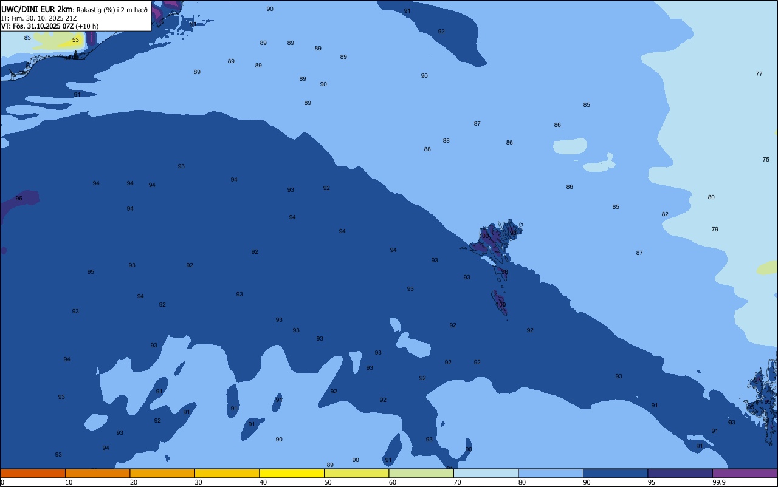The height and width of the screenshot is (487, 778).
Task: Pick the light green 60–70 legend swatch
Action: tap(421, 473)
